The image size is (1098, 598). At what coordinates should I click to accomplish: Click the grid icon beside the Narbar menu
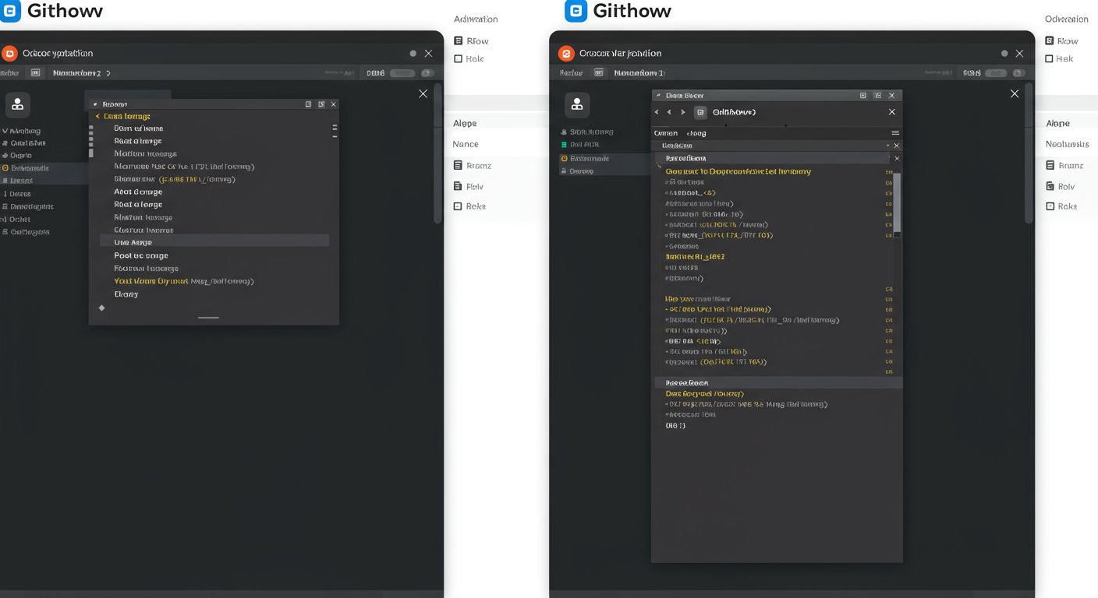pos(34,72)
